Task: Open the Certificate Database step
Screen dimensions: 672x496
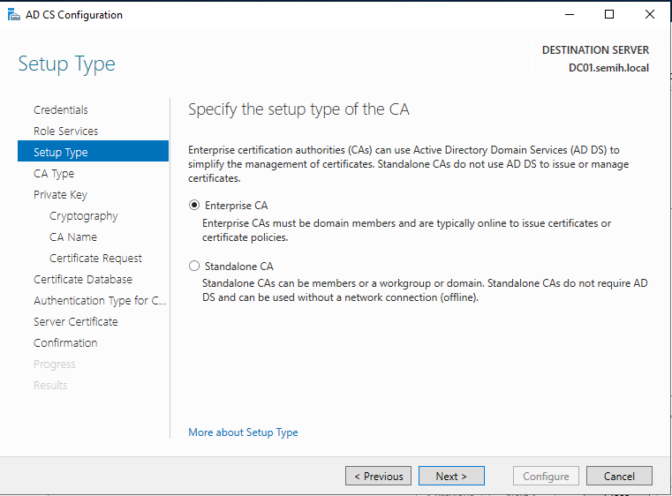Action: point(83,280)
